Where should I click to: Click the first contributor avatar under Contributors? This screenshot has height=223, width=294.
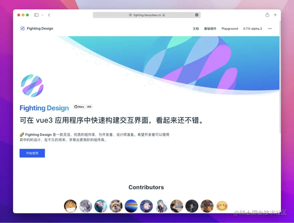(x=70, y=206)
